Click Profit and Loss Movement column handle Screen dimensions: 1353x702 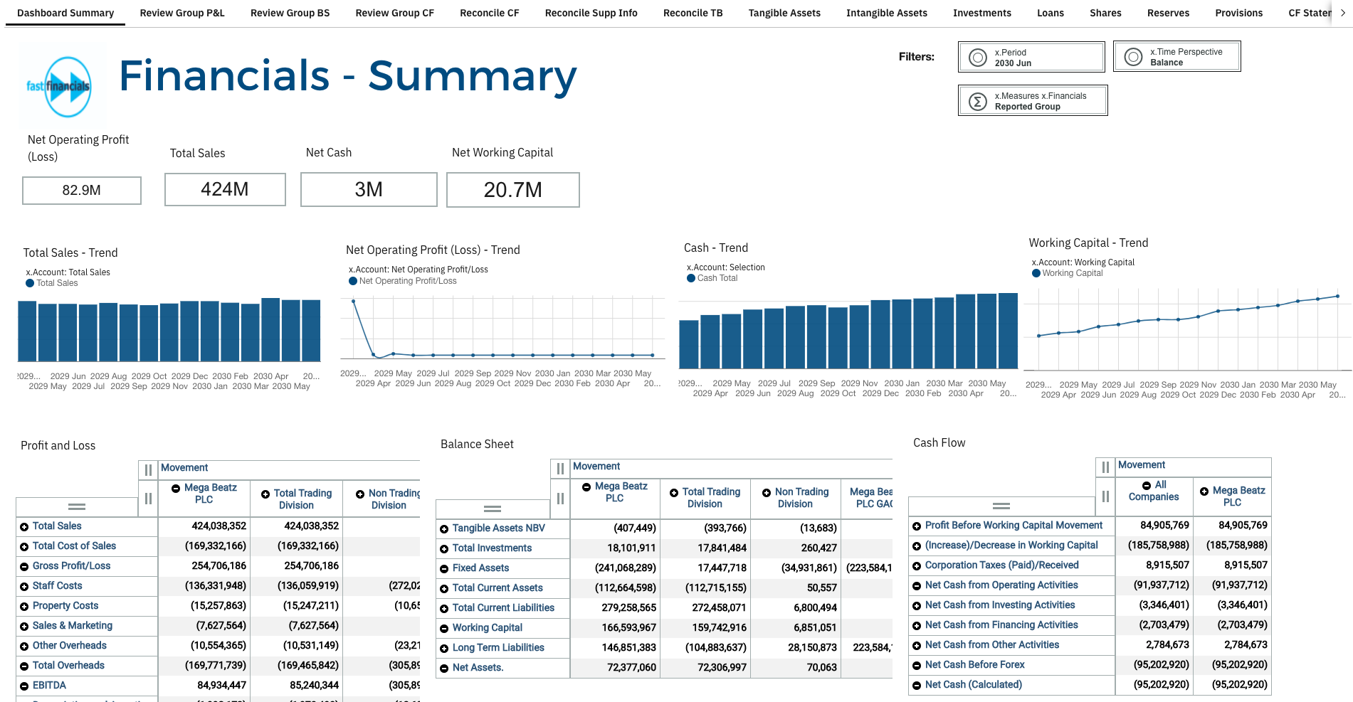[148, 469]
